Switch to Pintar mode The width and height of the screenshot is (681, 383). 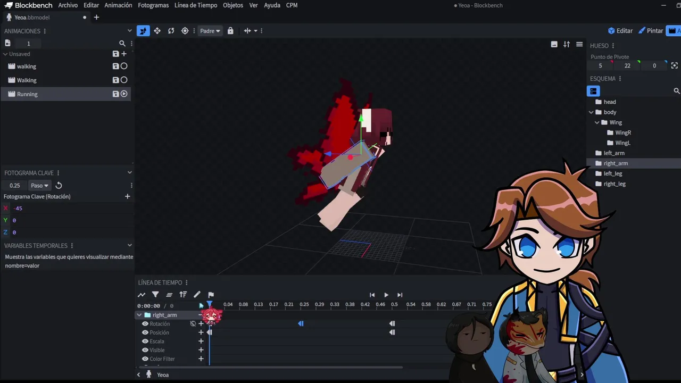(651, 31)
